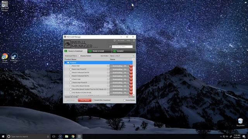Click the refresh icon beside Account
Image resolution: width=248 pixels, height=139 pixels.
[115, 41]
